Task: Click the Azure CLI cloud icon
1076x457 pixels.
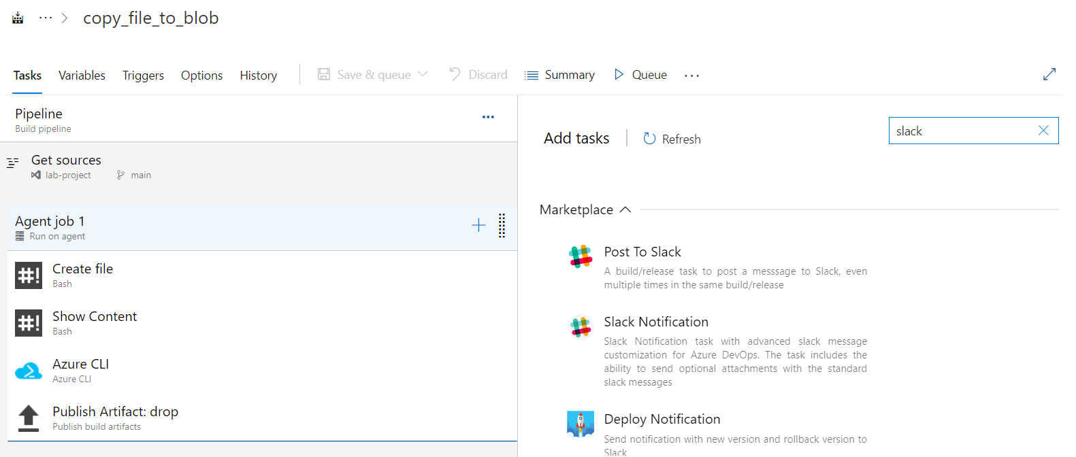Action: [29, 371]
